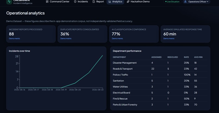Click the 22 assigned for Roads & Transport
Image resolution: width=219 pixels, height=113 pixels.
point(153,69)
